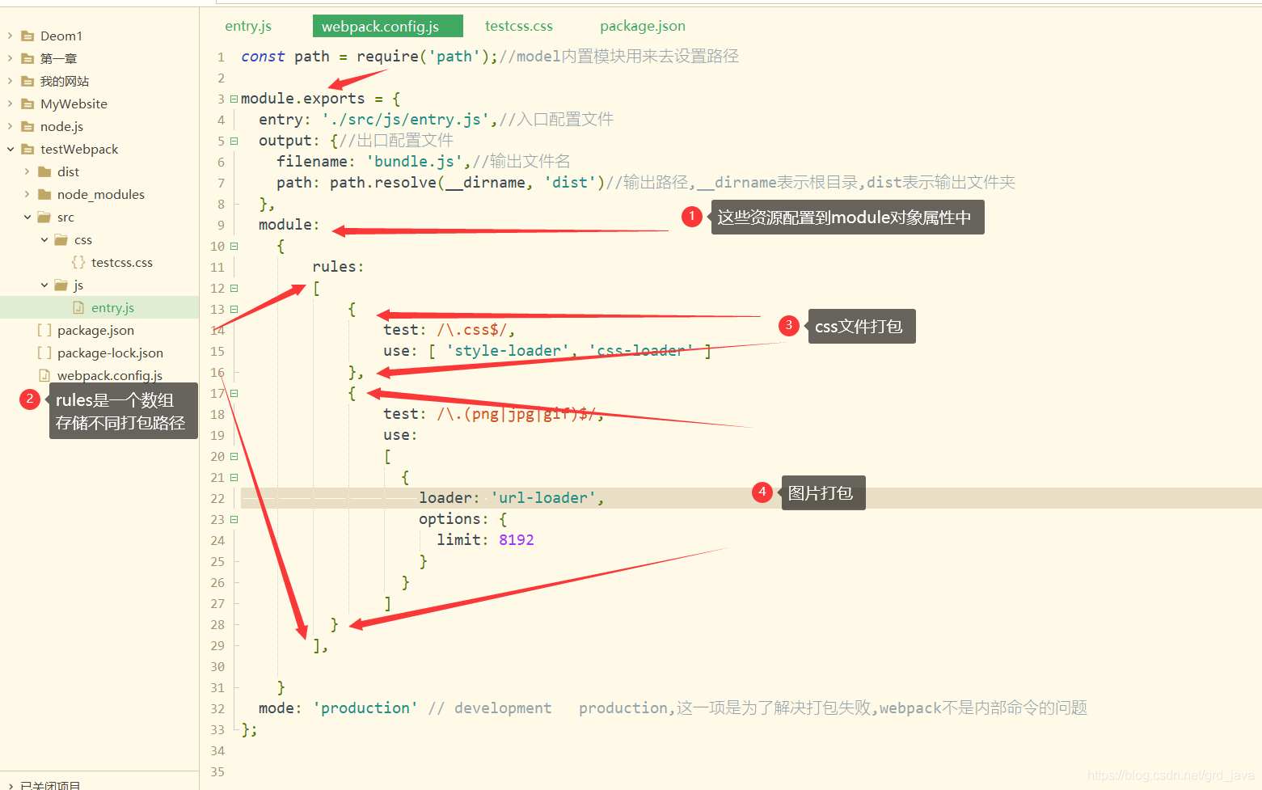Click the 'url-loader' string on line 22
Image resolution: width=1262 pixels, height=790 pixels.
(x=543, y=498)
